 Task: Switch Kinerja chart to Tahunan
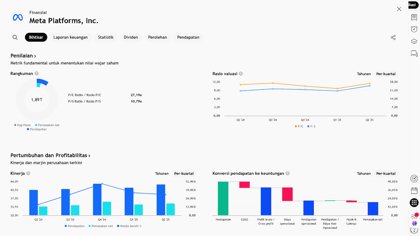click(x=162, y=173)
